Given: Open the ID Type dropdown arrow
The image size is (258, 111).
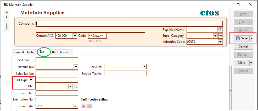Looking at the screenshot, I should point(31,80).
